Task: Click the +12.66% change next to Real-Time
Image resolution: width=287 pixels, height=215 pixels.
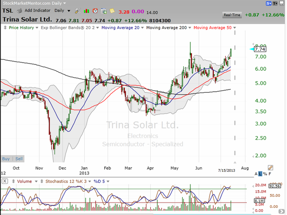Action: pyautogui.click(x=273, y=15)
